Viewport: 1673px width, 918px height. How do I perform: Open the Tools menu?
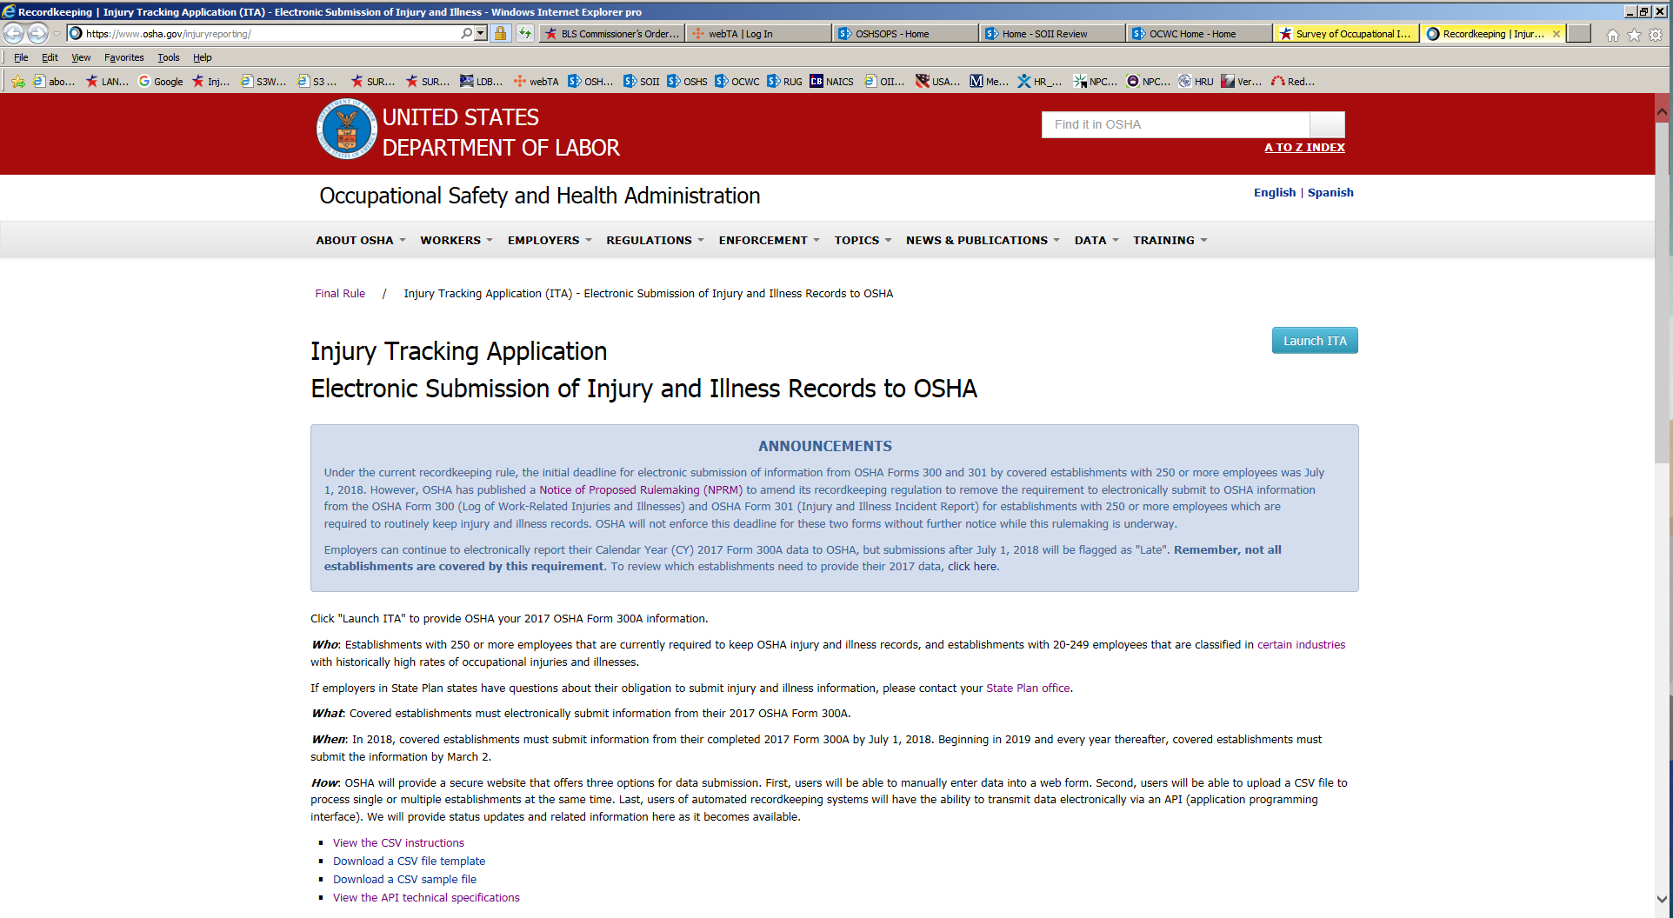point(169,57)
